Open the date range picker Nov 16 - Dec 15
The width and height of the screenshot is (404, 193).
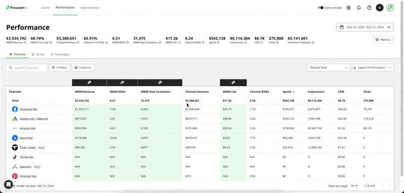(365, 27)
